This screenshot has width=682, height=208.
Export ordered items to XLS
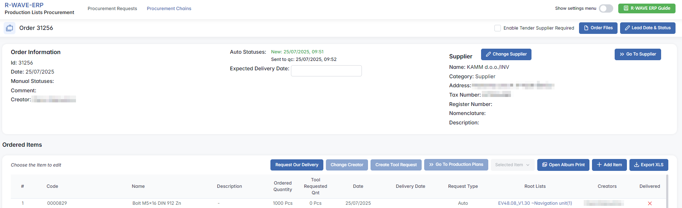(649, 165)
